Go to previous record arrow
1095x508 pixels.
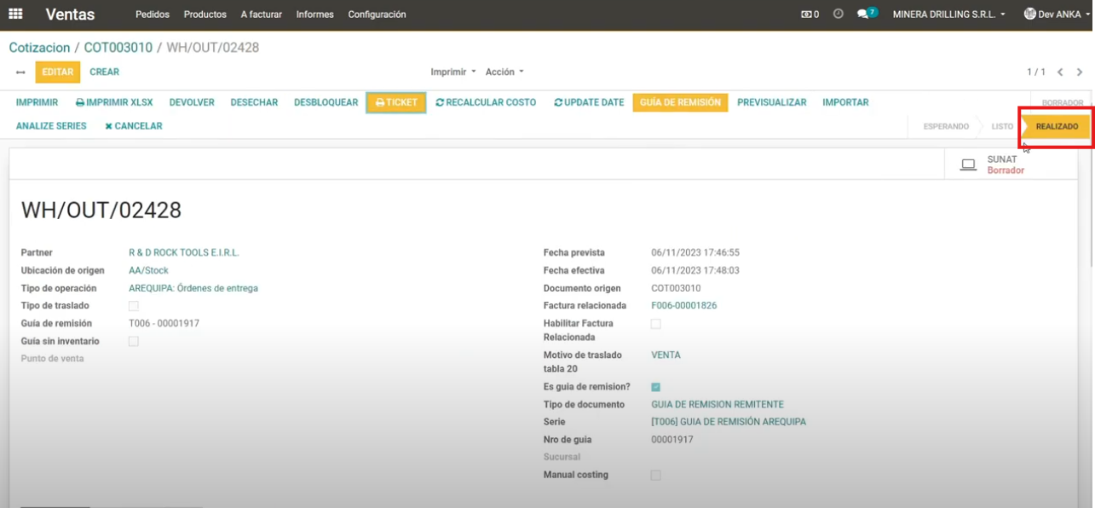point(1060,72)
